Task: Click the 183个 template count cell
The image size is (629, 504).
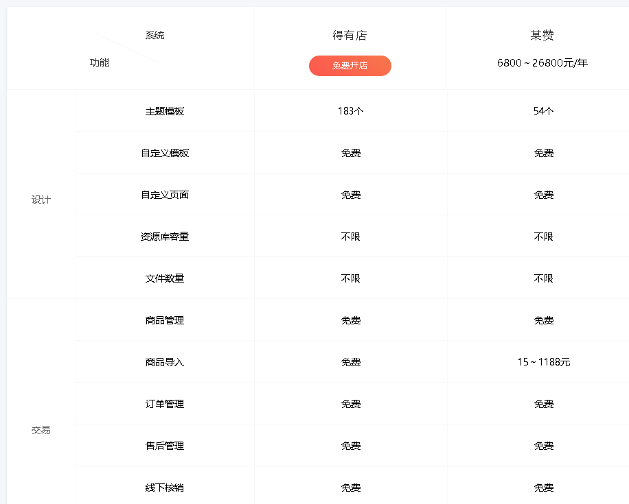Action: click(350, 111)
